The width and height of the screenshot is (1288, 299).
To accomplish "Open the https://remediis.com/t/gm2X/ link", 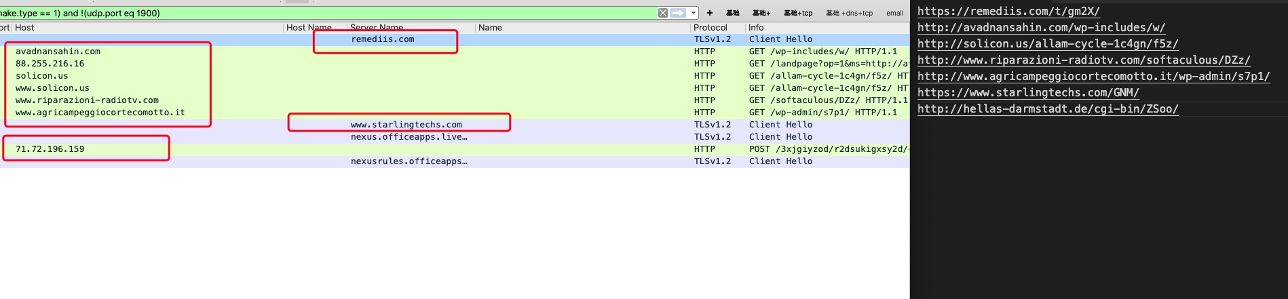I will (x=1008, y=12).
